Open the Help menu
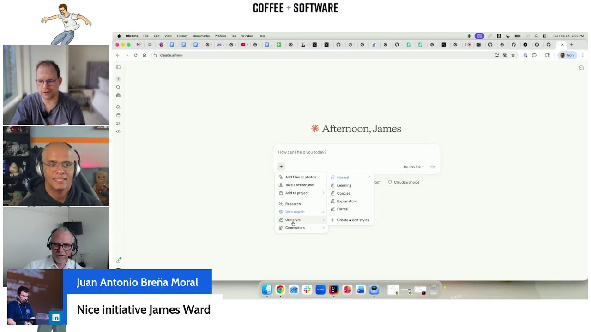Image resolution: width=591 pixels, height=332 pixels. coord(262,36)
